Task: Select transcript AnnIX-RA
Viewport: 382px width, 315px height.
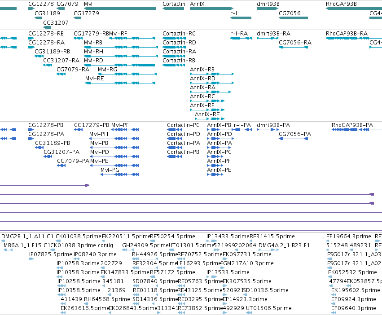Action: click(210, 92)
